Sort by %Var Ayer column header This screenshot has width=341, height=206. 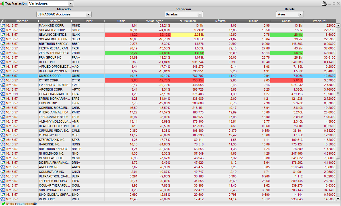154,21
